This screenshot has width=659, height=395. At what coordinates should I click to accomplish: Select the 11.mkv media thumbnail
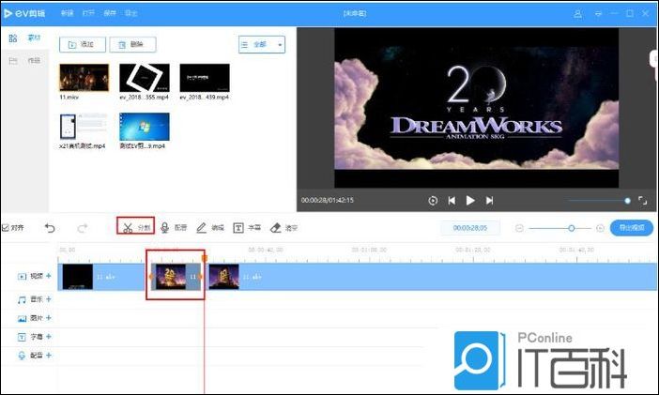(x=84, y=78)
